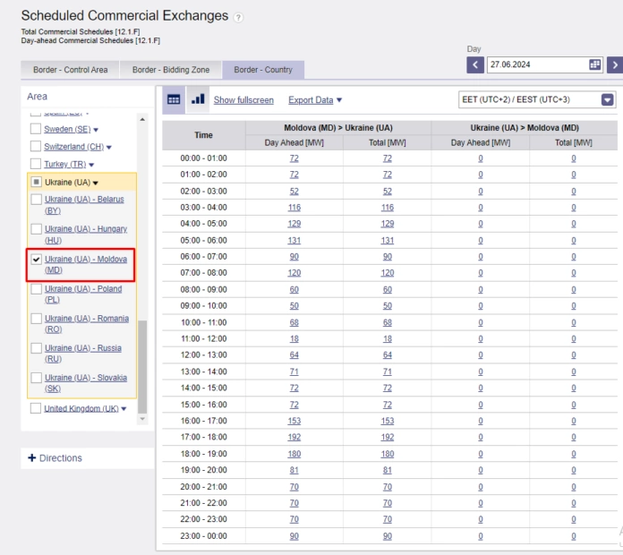Click the Area list scroll-down arrow
The width and height of the screenshot is (623, 555).
click(x=142, y=419)
